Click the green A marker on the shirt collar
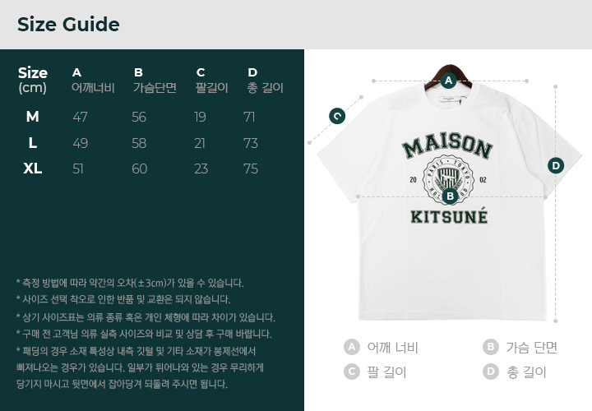Image resolution: width=592 pixels, height=411 pixels. pos(448,81)
